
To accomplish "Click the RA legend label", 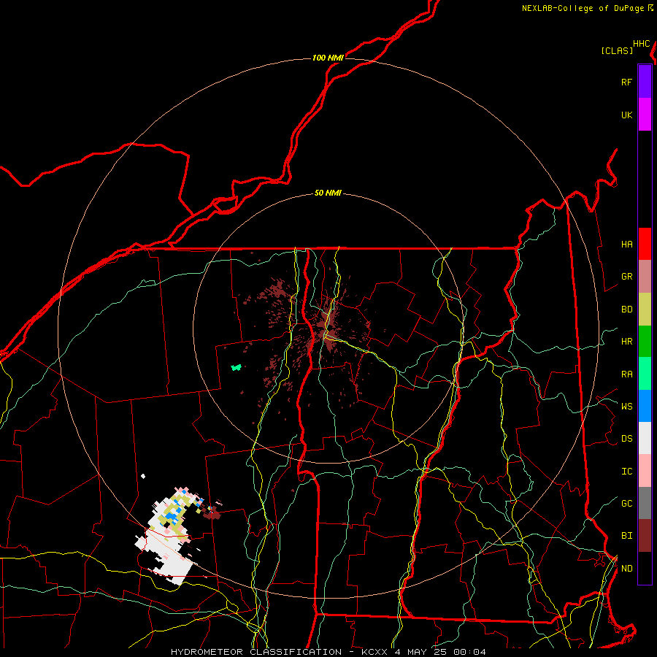I will coord(626,374).
